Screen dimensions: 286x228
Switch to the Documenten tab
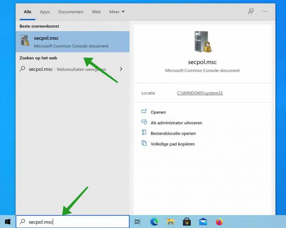pyautogui.click(x=71, y=12)
